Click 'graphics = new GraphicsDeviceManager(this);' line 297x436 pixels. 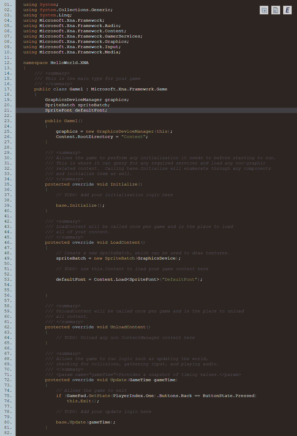point(114,131)
